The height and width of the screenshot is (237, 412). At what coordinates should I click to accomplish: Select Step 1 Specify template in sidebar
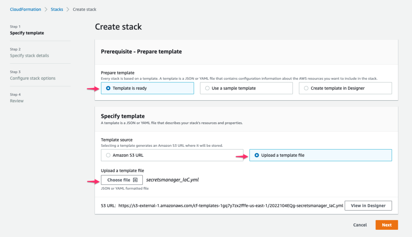pos(27,33)
